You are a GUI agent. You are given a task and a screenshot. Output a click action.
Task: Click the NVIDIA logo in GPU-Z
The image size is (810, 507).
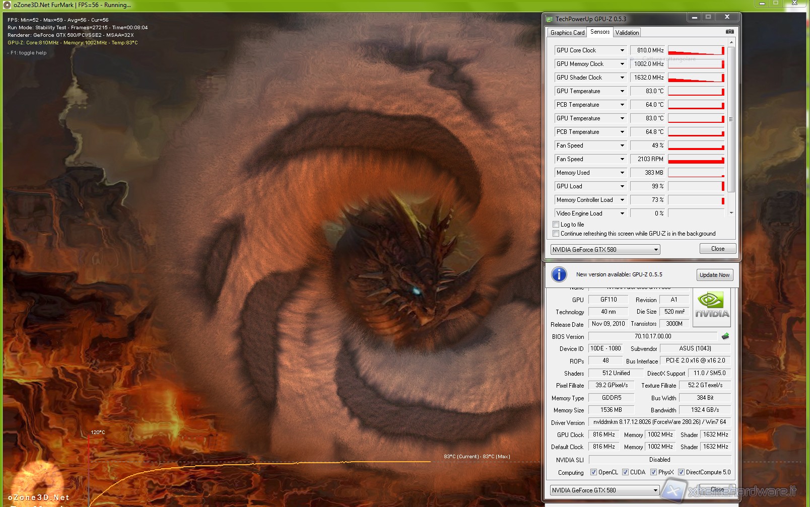tap(712, 307)
